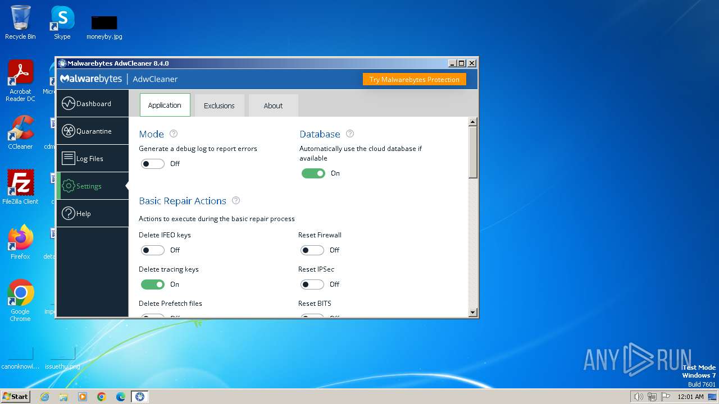Disable the cloud database toggle
The width and height of the screenshot is (719, 404).
[313, 173]
